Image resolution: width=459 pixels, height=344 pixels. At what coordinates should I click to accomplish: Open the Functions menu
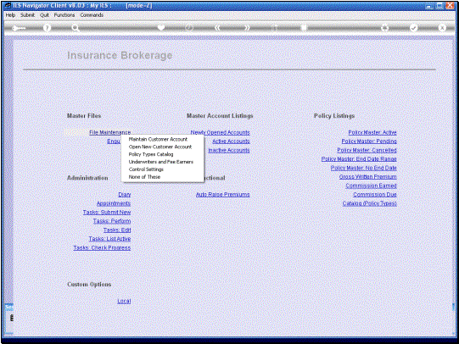click(x=64, y=15)
